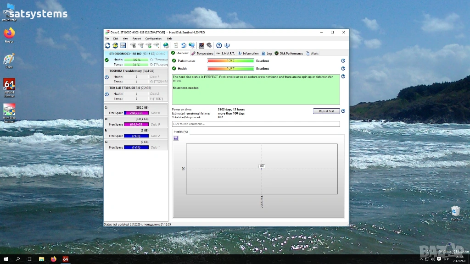Select the TOSHIBA TransMemory disk entry
470x264 pixels.
[132, 71]
